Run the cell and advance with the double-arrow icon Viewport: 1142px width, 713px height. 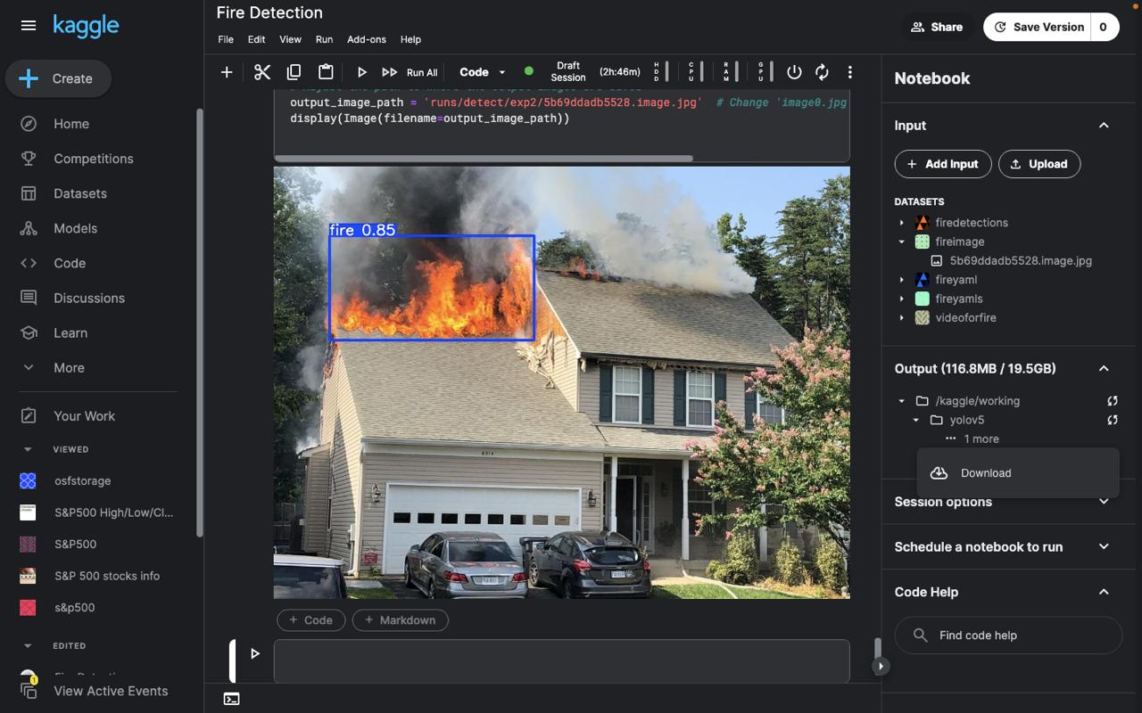(389, 72)
